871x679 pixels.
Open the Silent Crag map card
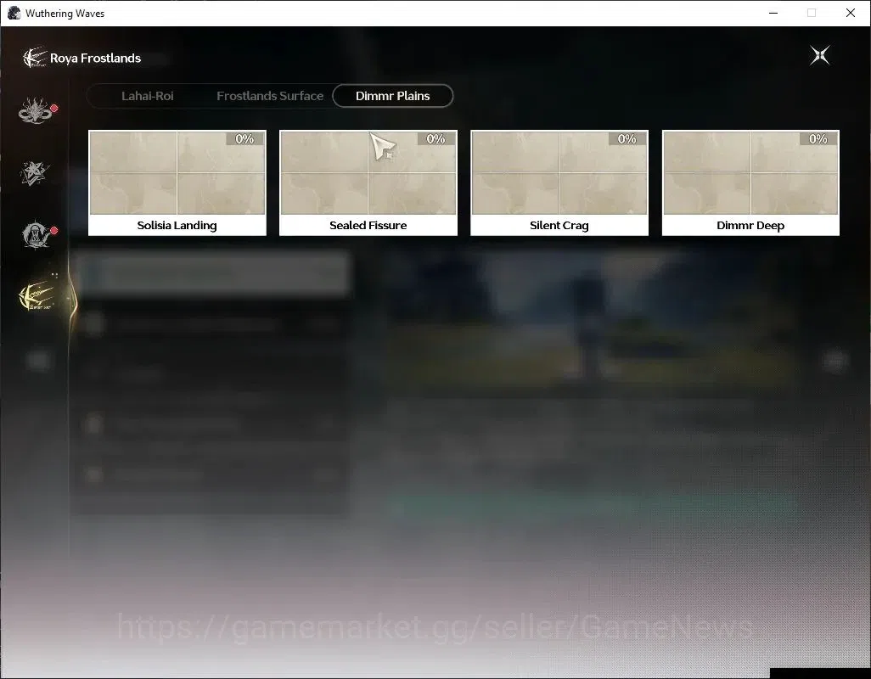pos(559,183)
